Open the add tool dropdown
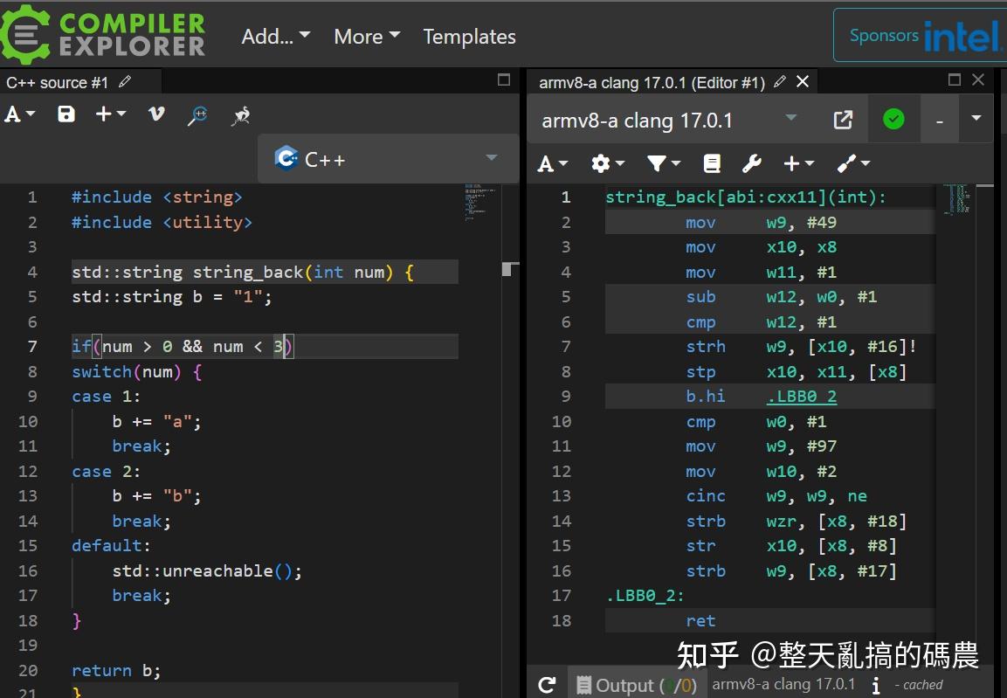This screenshot has height=698, width=1007. [853, 163]
